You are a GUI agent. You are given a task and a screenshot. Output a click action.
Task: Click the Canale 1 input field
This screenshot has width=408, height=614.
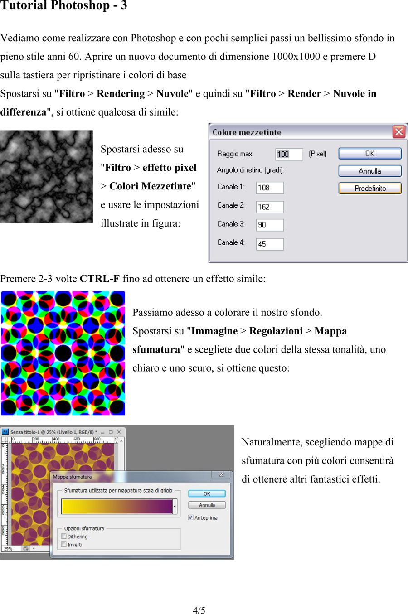coord(270,188)
